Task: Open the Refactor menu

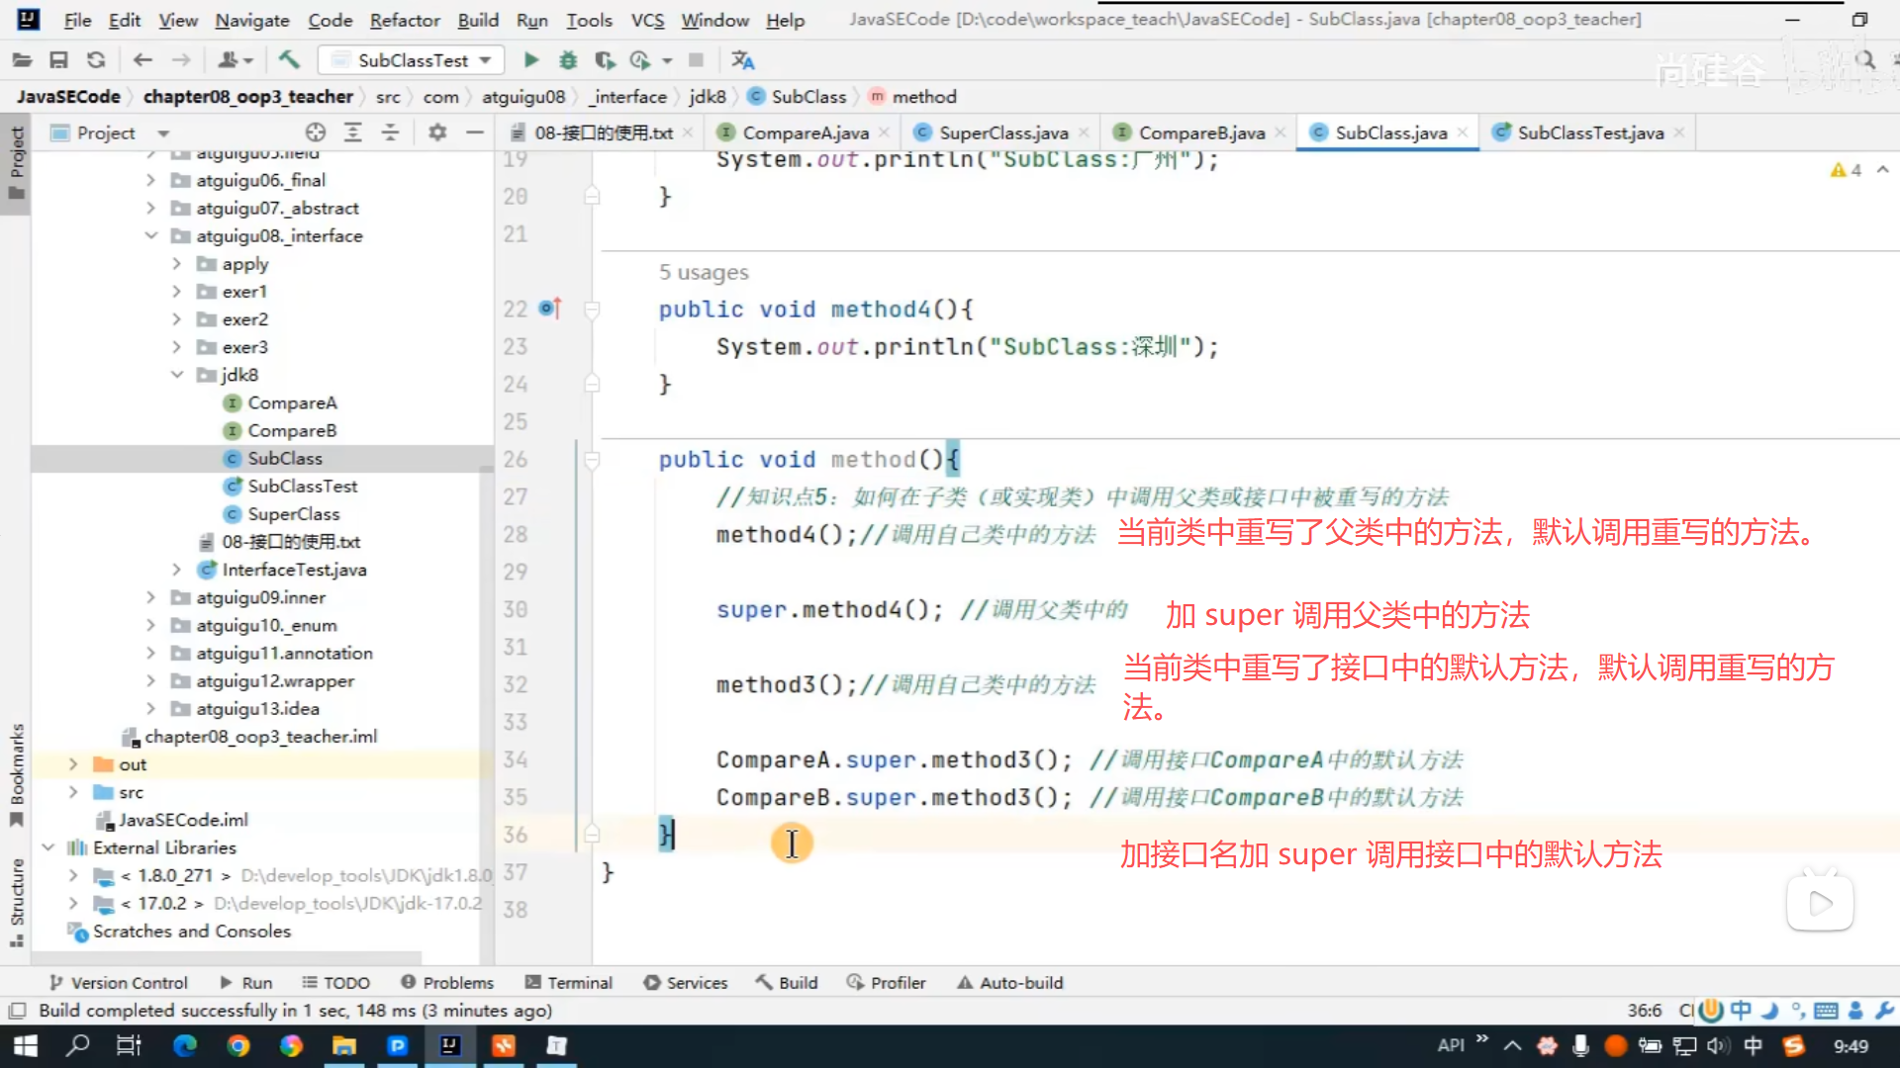Action: coord(404,20)
